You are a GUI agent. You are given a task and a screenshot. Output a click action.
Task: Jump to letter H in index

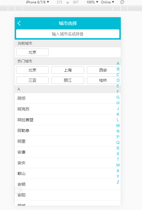click(118, 103)
